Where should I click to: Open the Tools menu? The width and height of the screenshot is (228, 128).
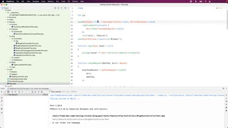coord(63,1)
